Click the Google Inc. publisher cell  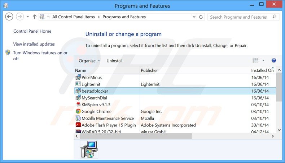(x=151, y=112)
